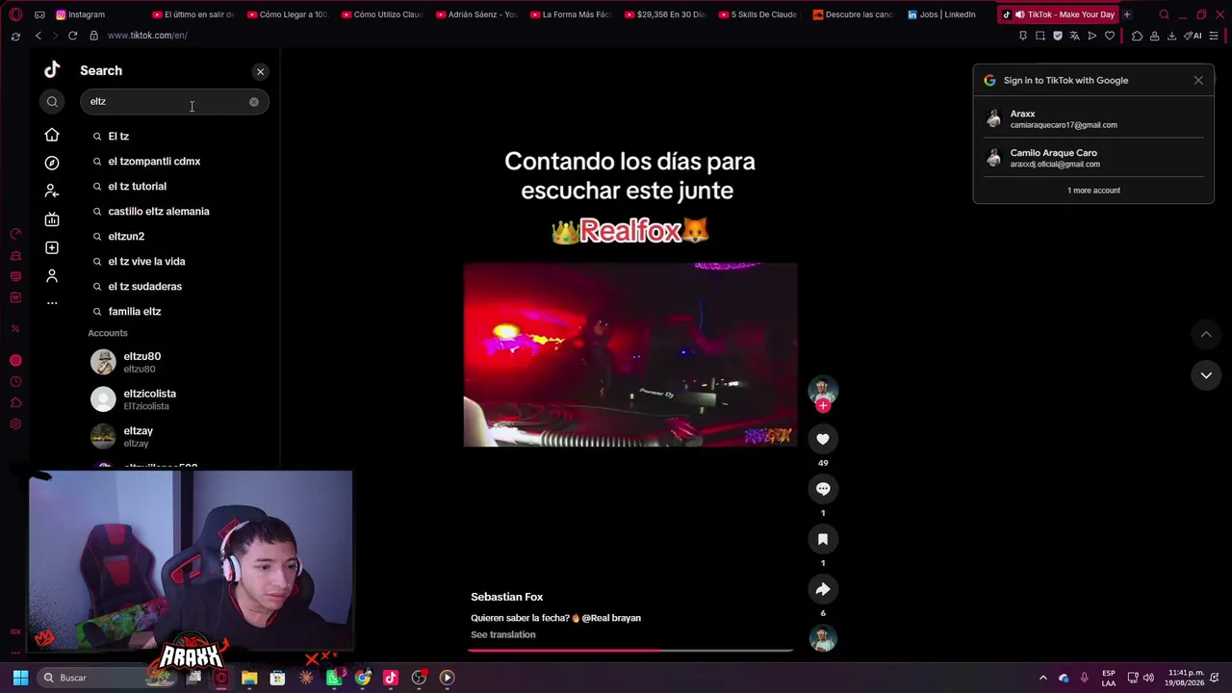Open the creator's avatar beside the video
Image resolution: width=1232 pixels, height=693 pixels.
[x=823, y=389]
